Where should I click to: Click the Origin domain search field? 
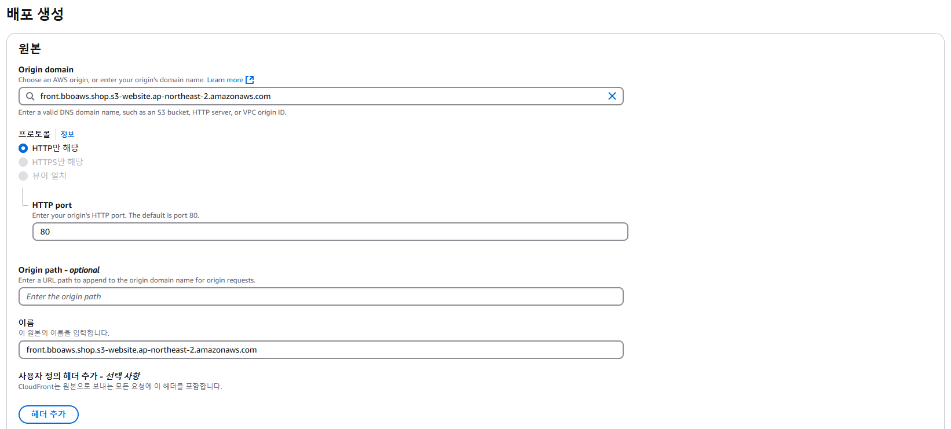pos(321,96)
